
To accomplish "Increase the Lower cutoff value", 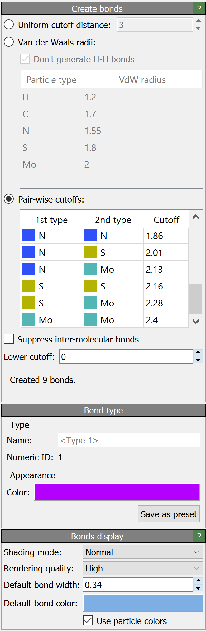I will pyautogui.click(x=198, y=353).
